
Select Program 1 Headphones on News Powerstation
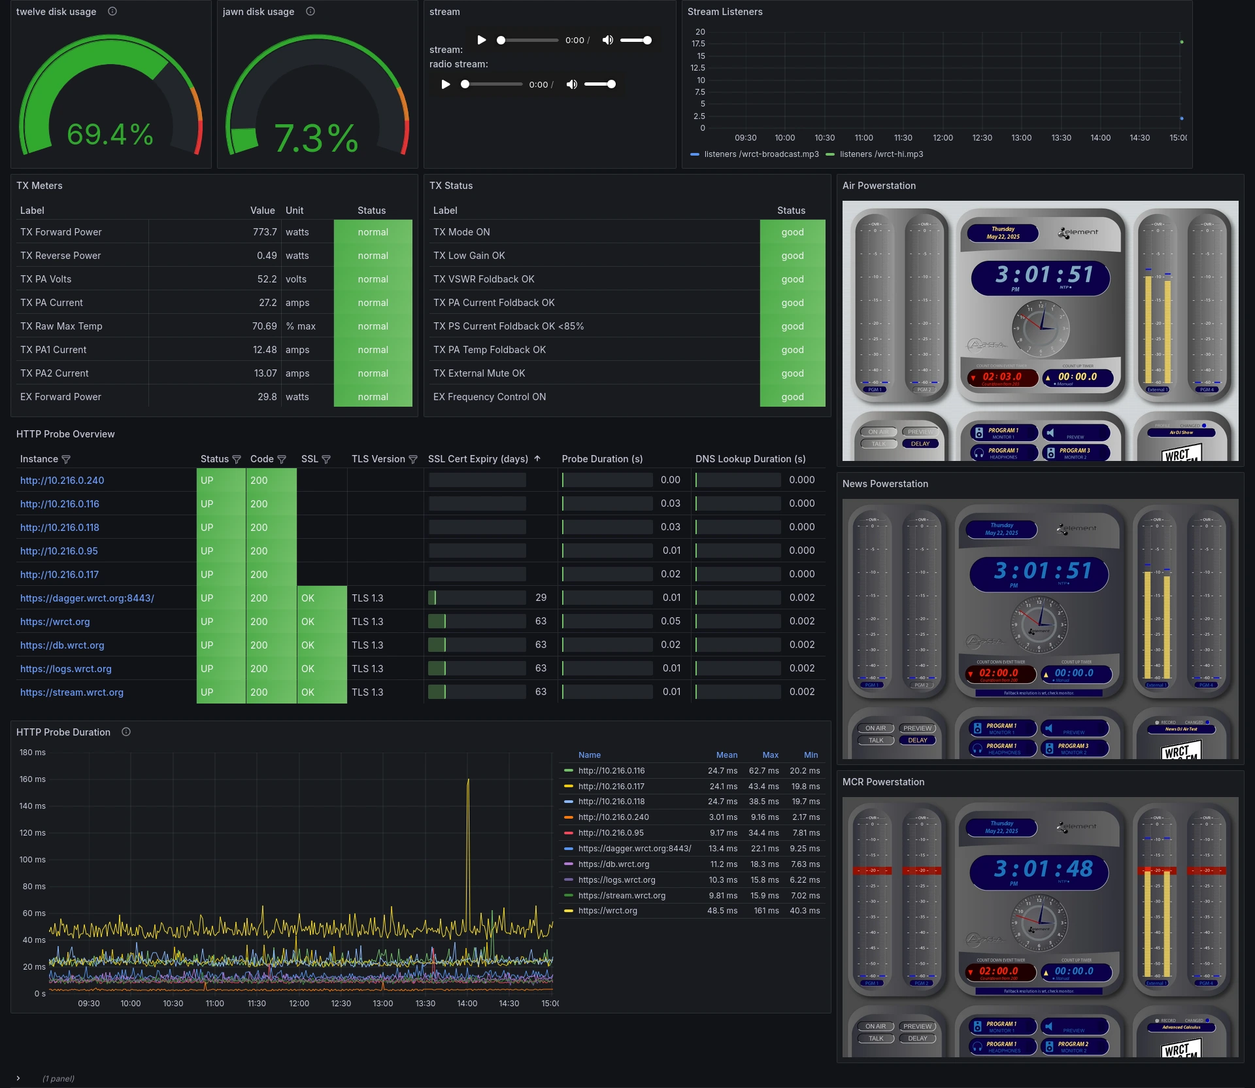coord(1002,748)
